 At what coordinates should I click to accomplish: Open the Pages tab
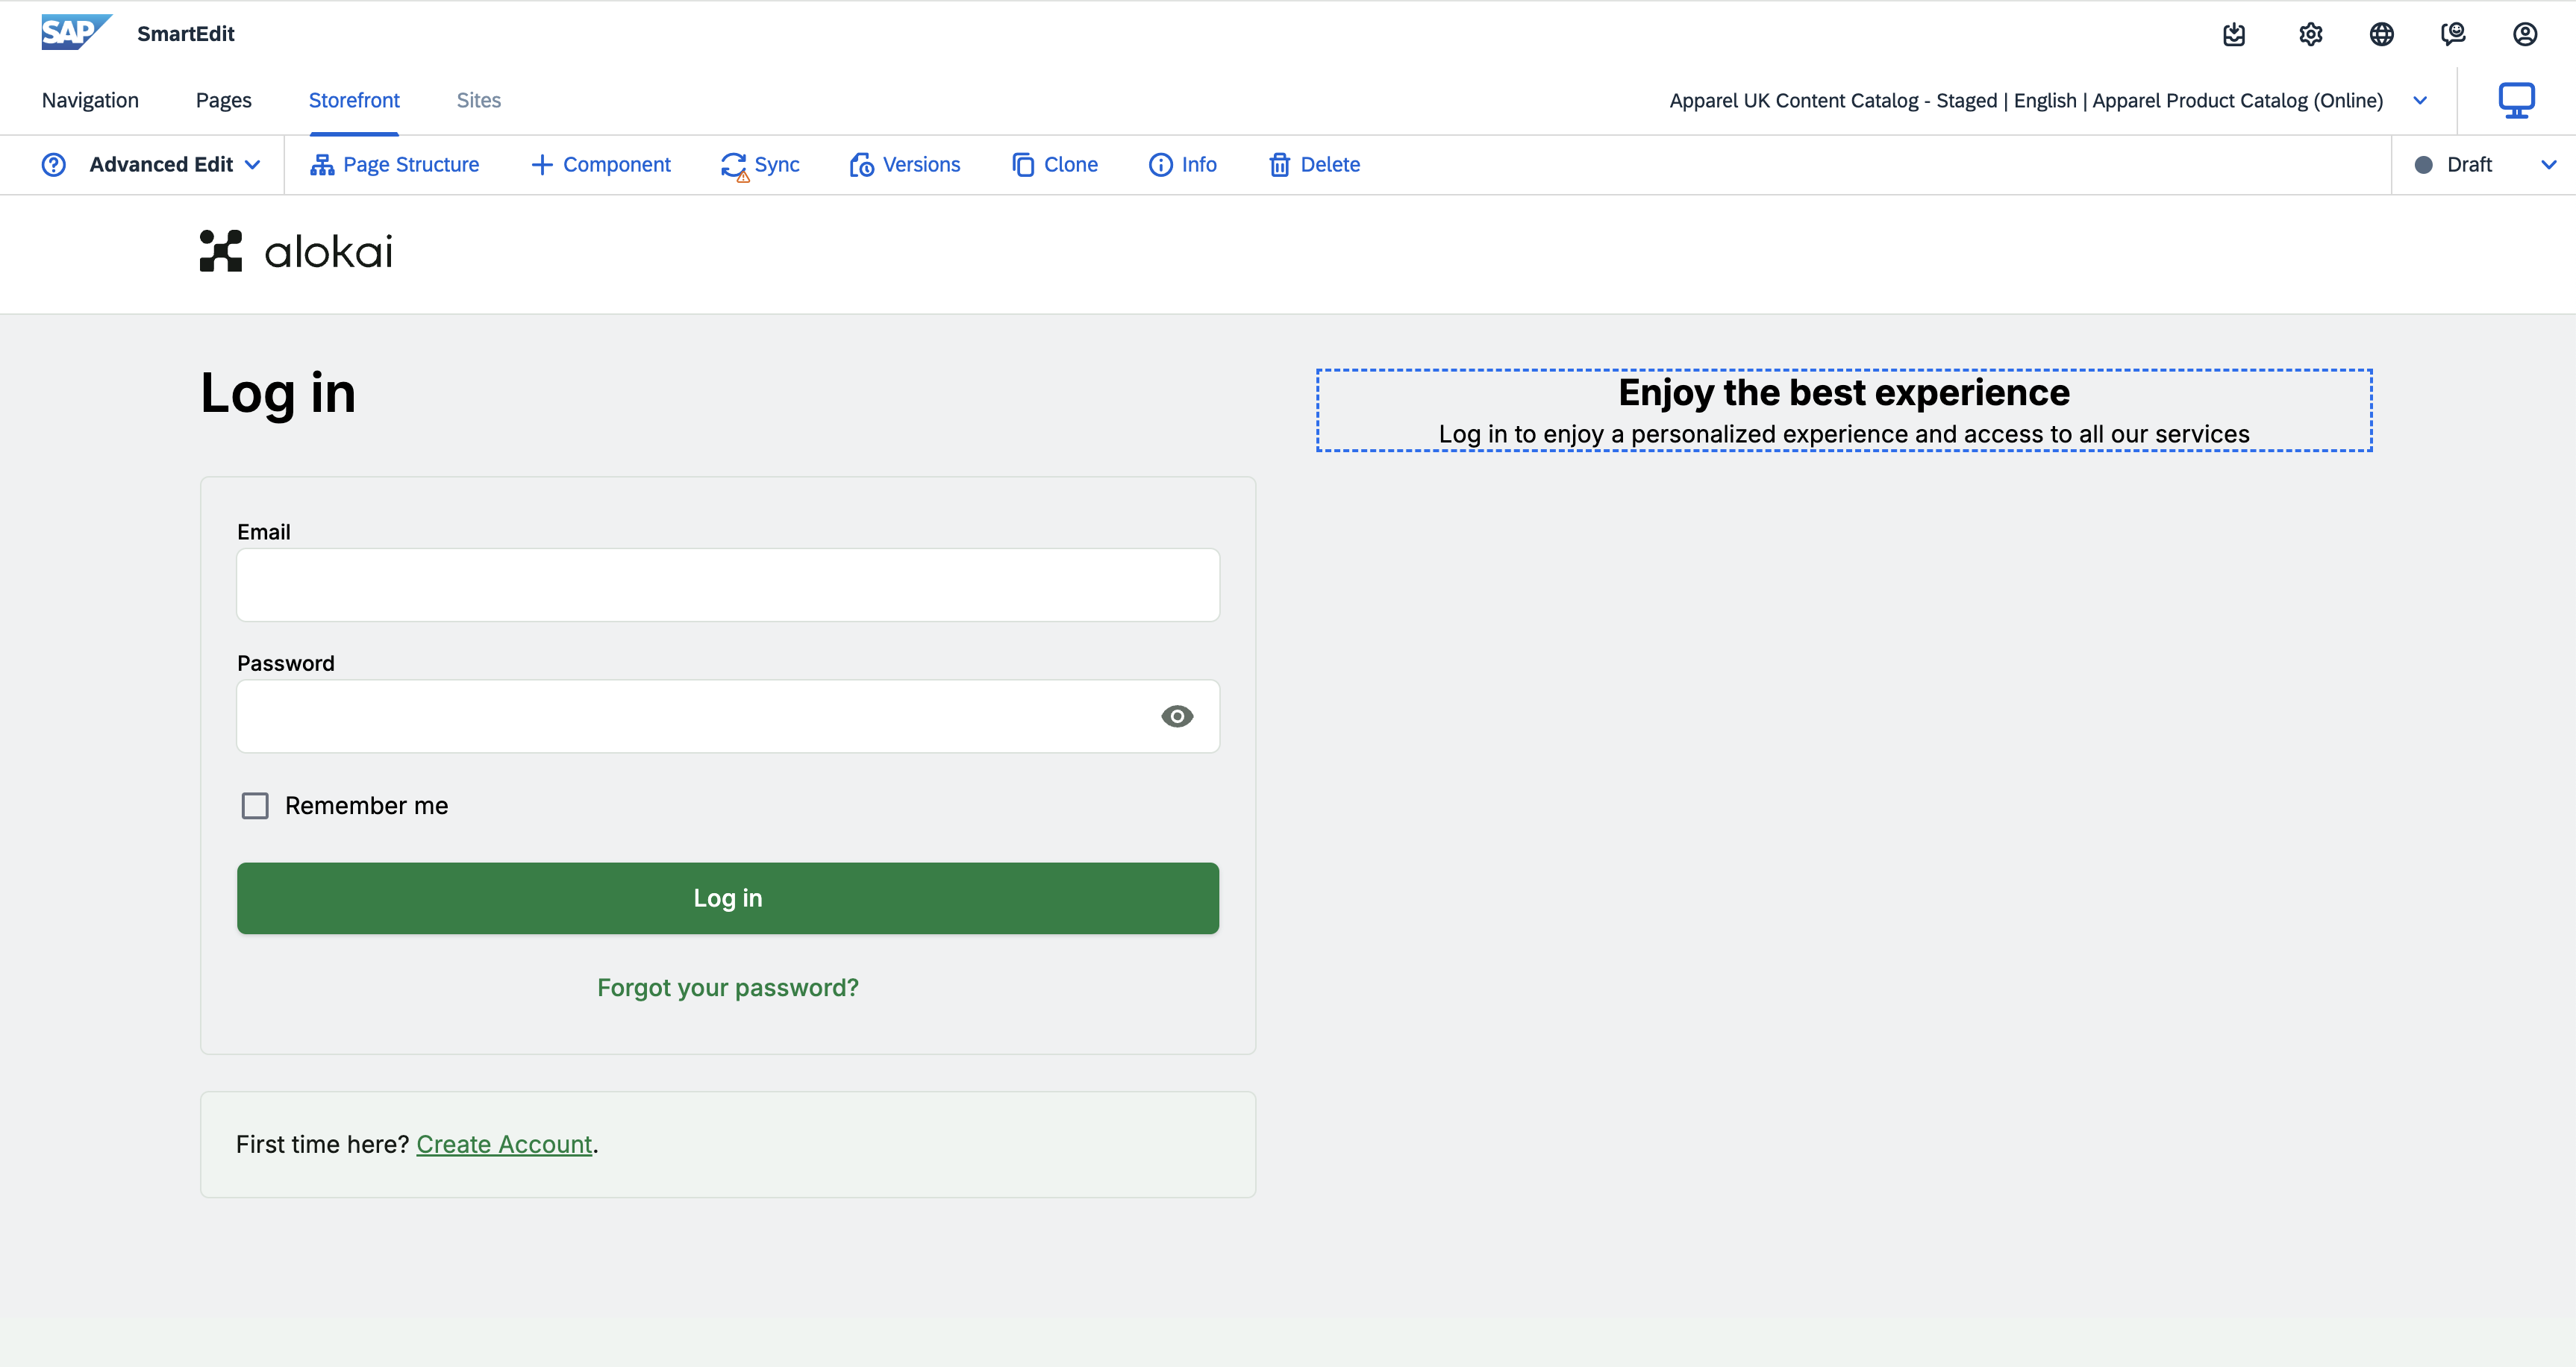click(224, 100)
